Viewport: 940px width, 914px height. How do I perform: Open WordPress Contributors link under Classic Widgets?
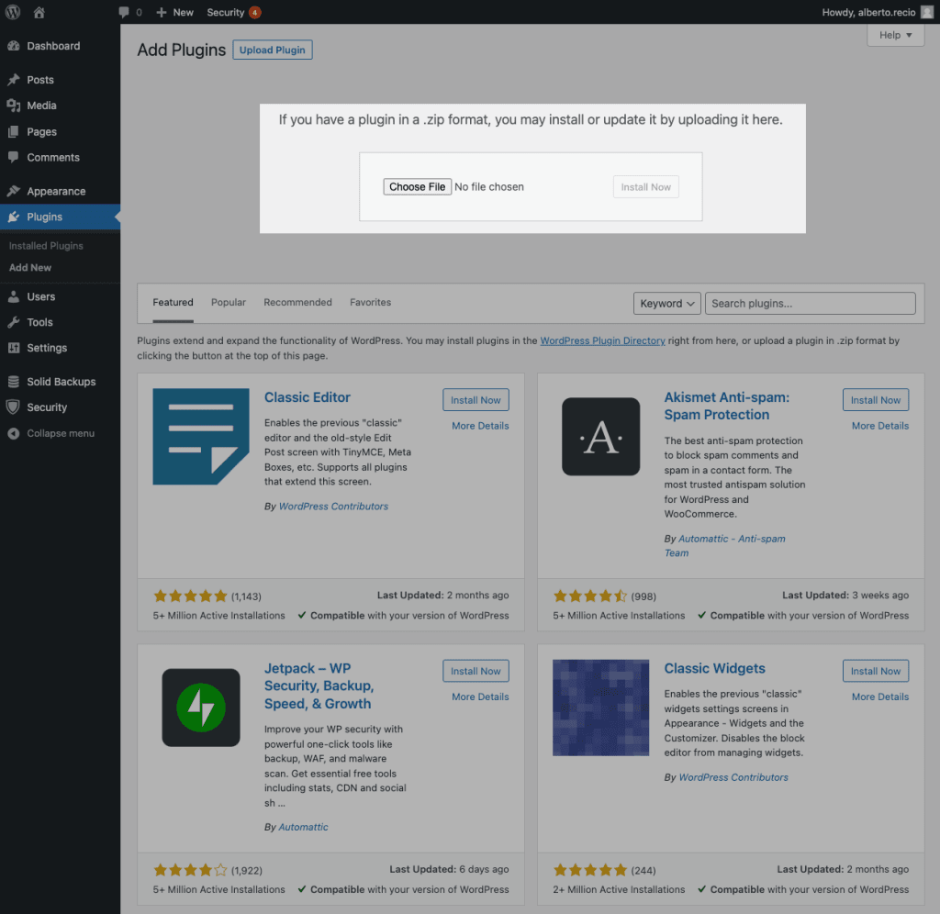(733, 776)
